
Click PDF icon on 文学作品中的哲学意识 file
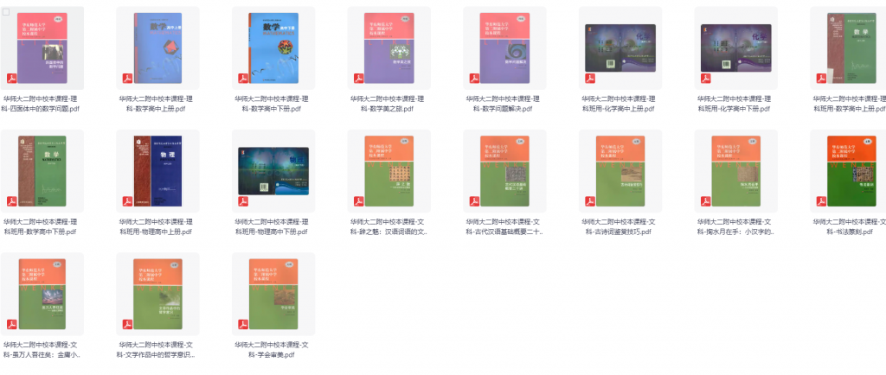128,324
